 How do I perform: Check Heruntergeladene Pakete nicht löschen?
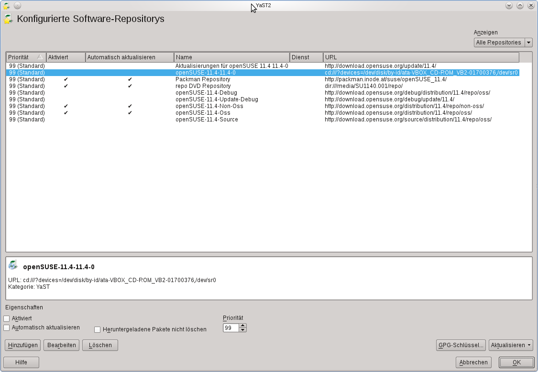click(98, 329)
